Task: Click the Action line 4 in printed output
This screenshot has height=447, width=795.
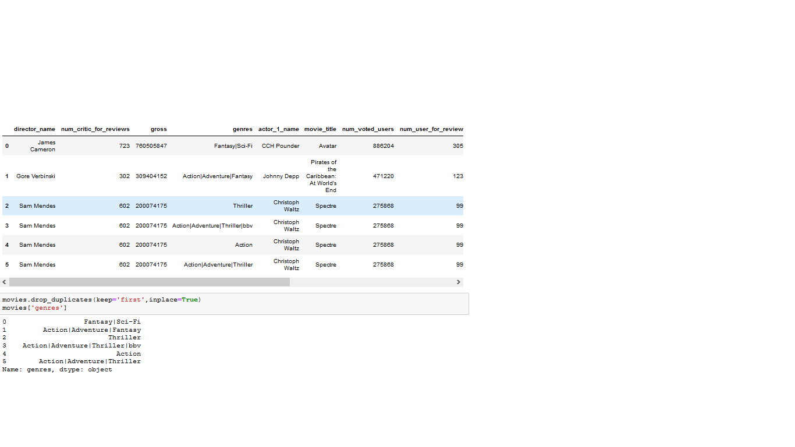Action: (129, 354)
